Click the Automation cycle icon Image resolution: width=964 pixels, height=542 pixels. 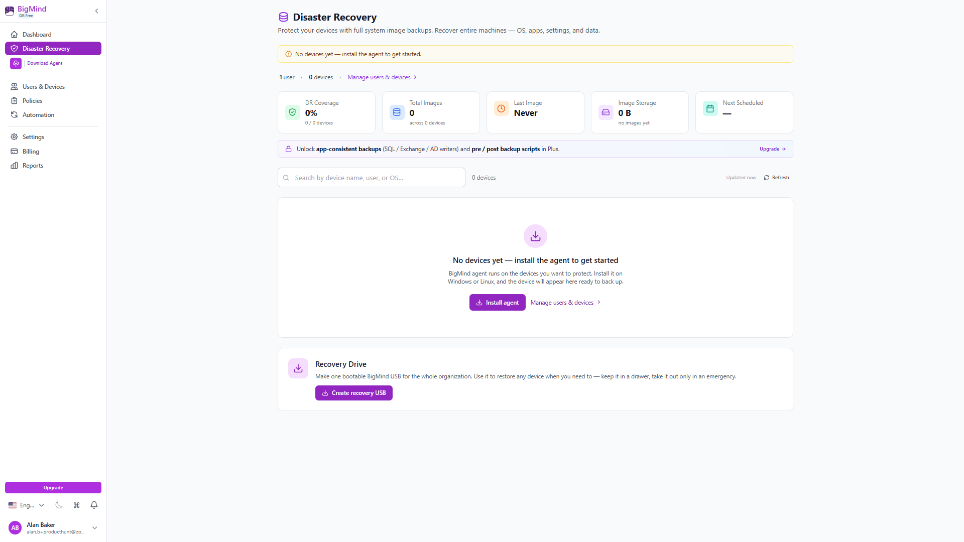[x=15, y=115]
